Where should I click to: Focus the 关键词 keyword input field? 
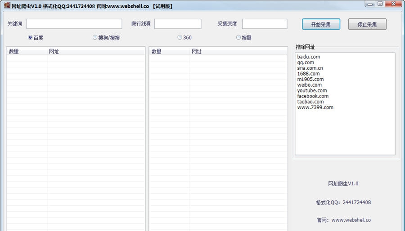(74, 24)
